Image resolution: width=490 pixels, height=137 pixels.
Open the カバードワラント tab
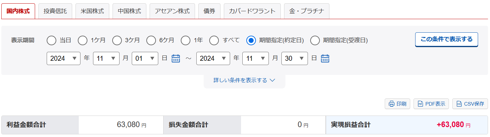click(x=252, y=11)
